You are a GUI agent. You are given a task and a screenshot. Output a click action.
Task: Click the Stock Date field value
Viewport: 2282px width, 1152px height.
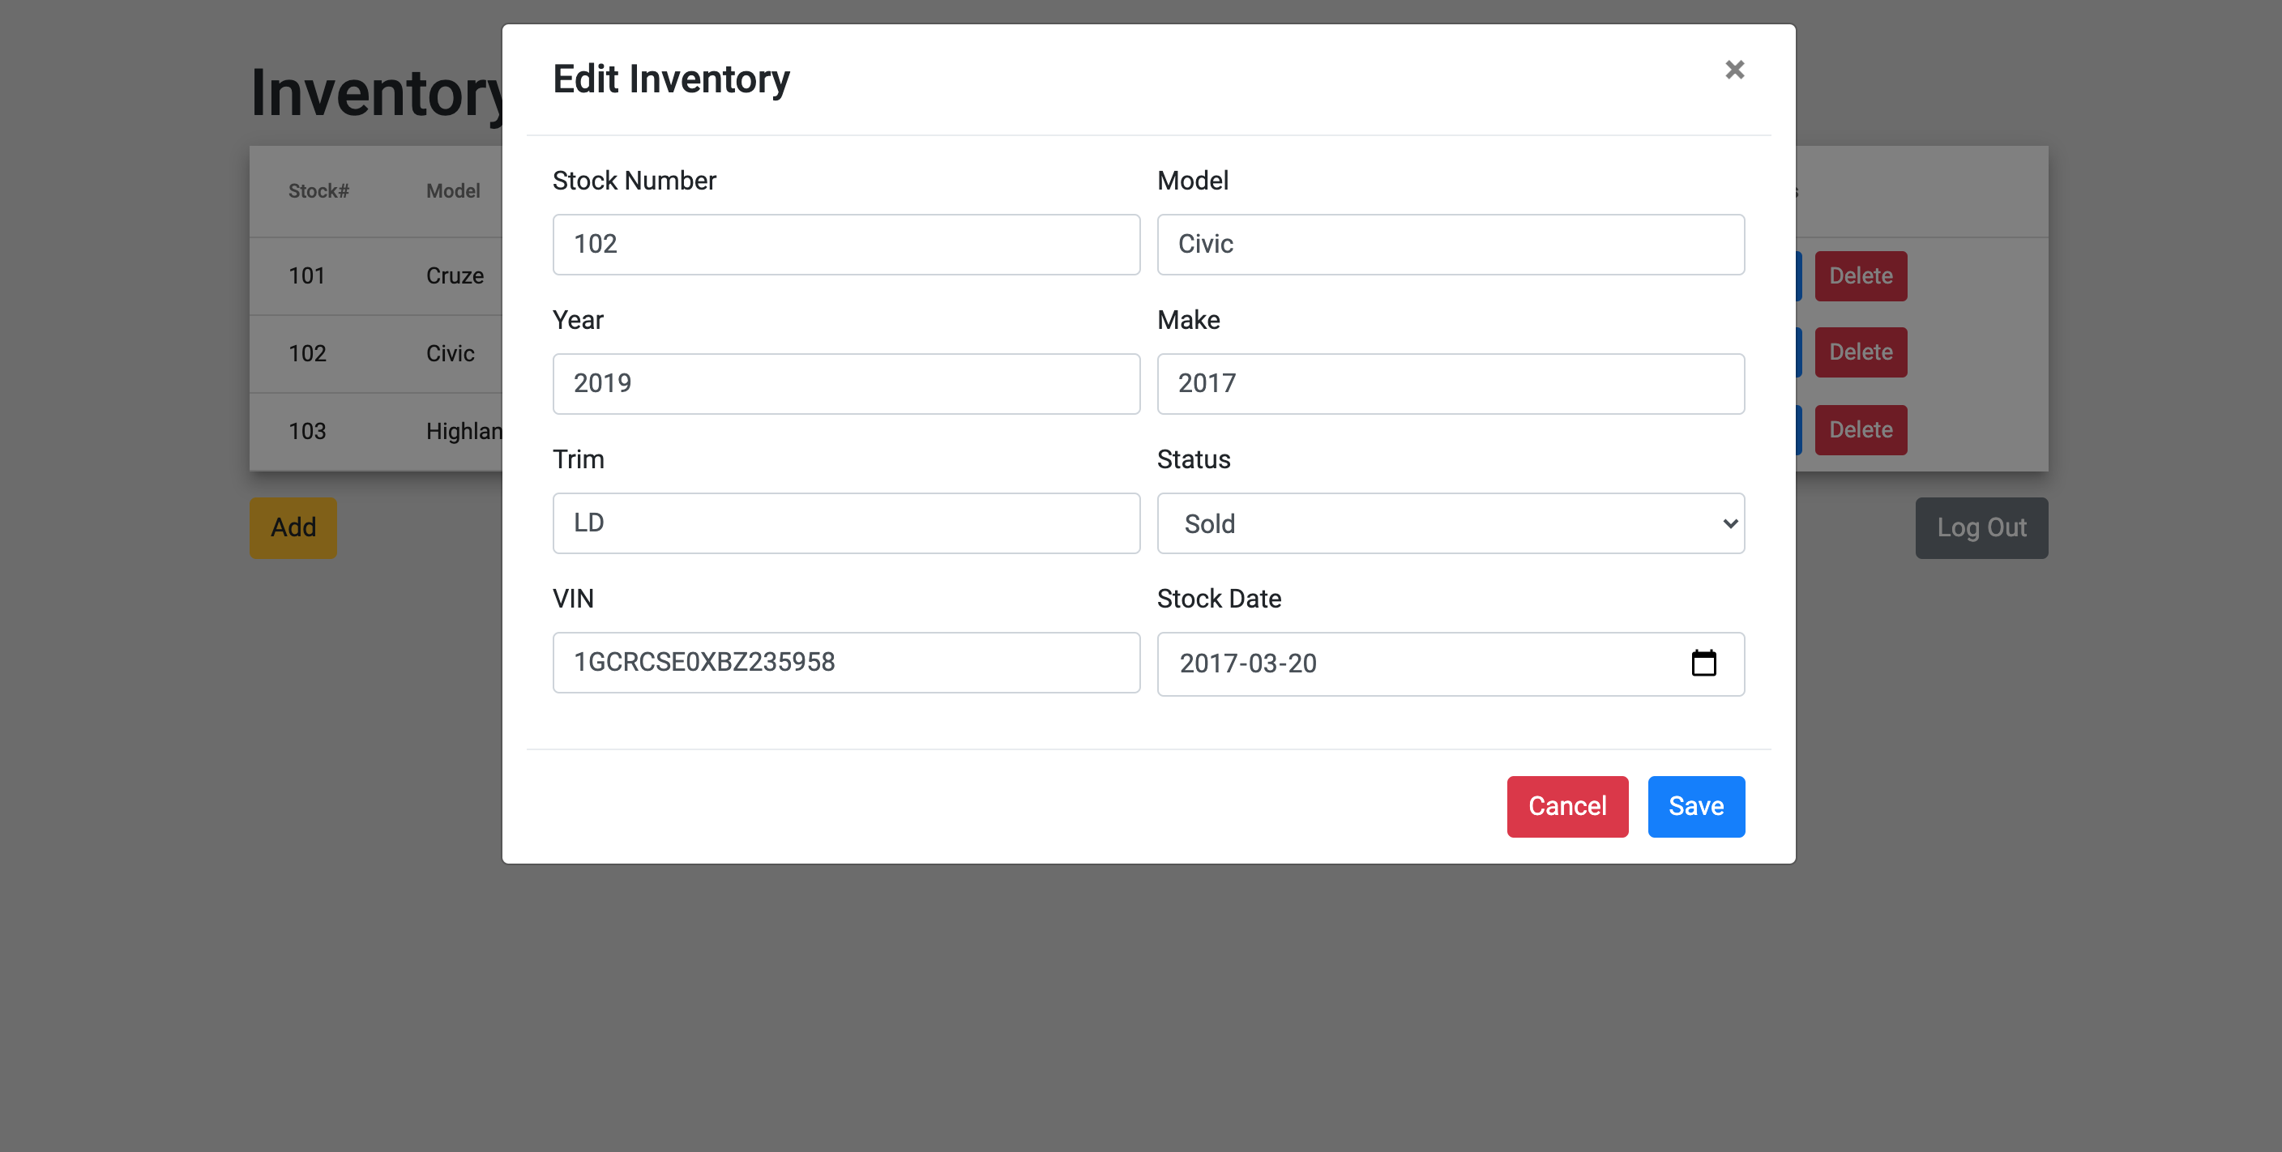1247,663
